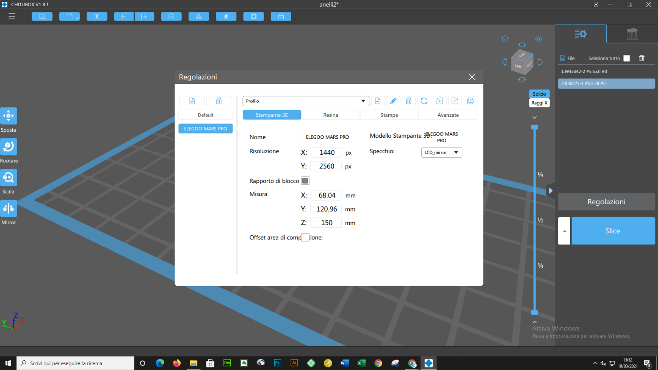Click the import profile icon
658x370 pixels.
(440, 101)
